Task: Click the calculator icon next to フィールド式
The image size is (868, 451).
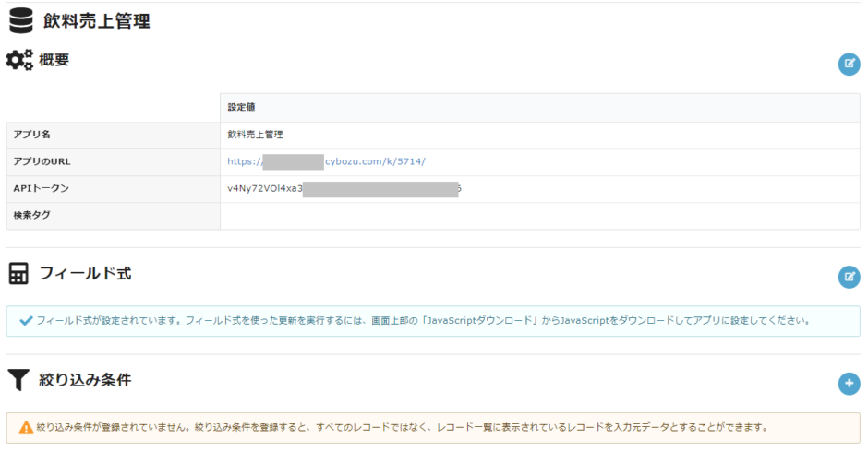Action: point(18,274)
